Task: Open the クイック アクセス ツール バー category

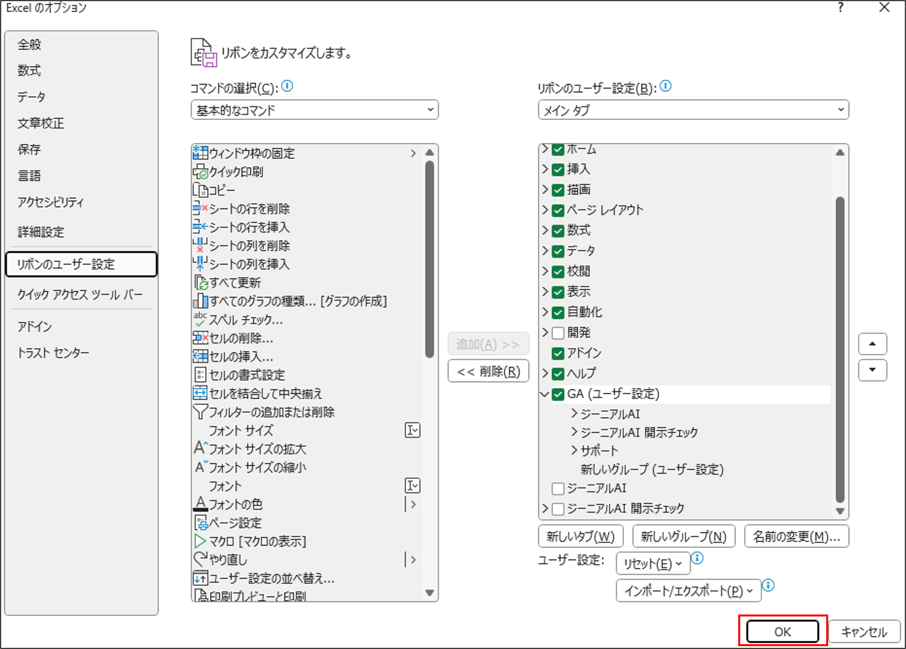Action: pos(80,295)
